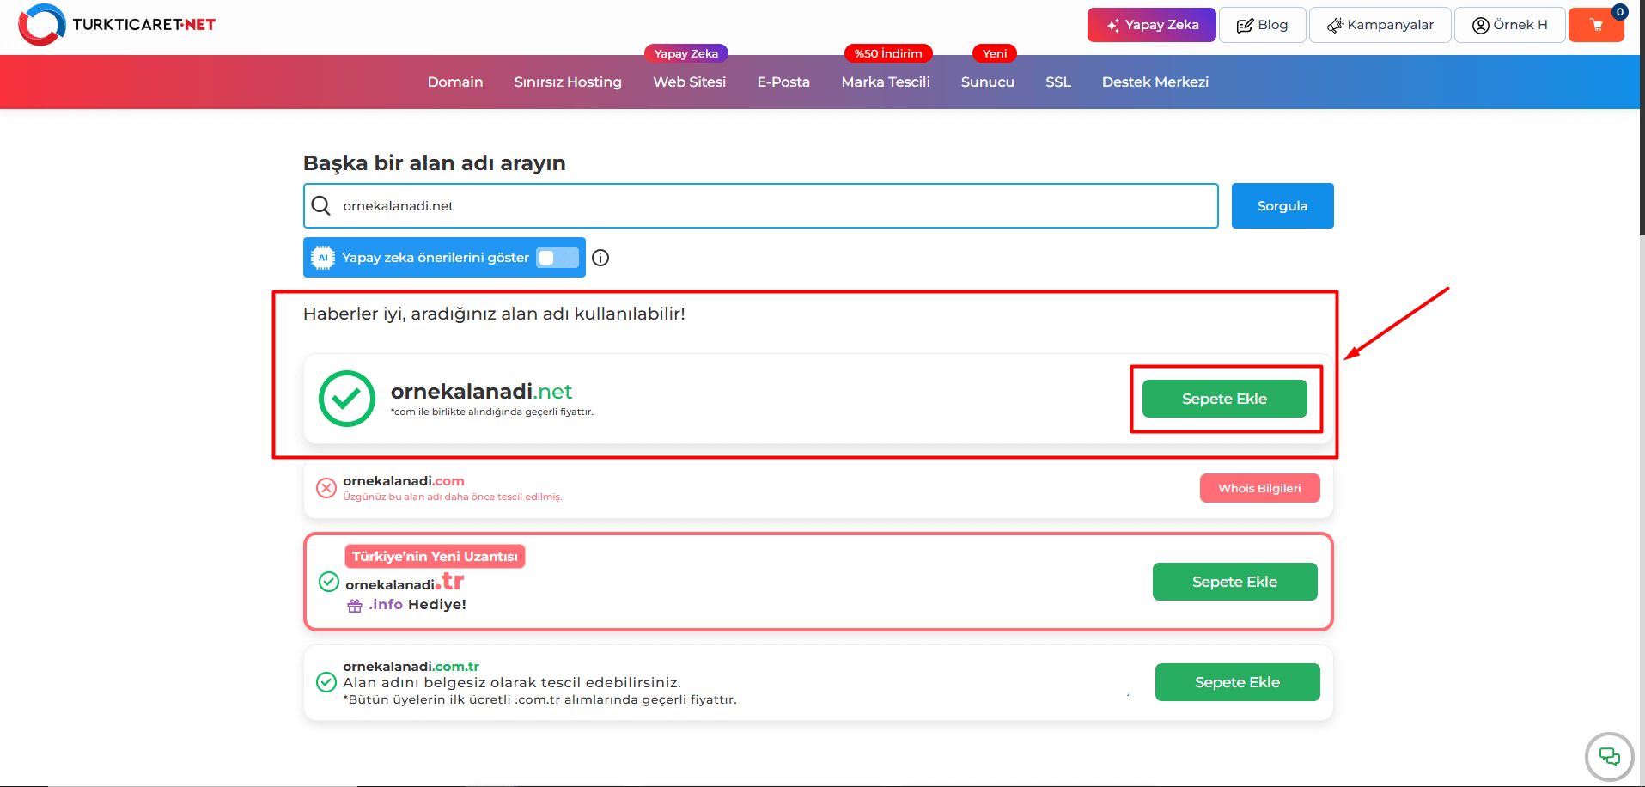The image size is (1645, 787).
Task: Open the Sunucu menu item
Action: [x=987, y=82]
